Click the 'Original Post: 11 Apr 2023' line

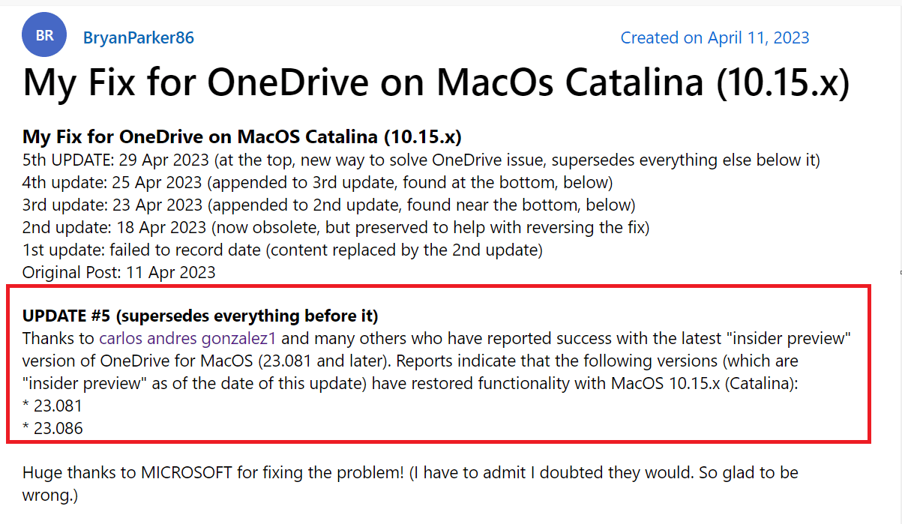point(118,272)
